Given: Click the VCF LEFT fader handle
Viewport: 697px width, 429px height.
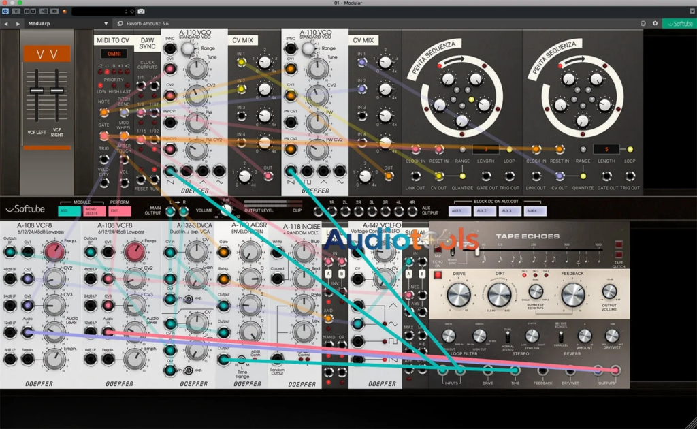Looking at the screenshot, I should [37, 91].
